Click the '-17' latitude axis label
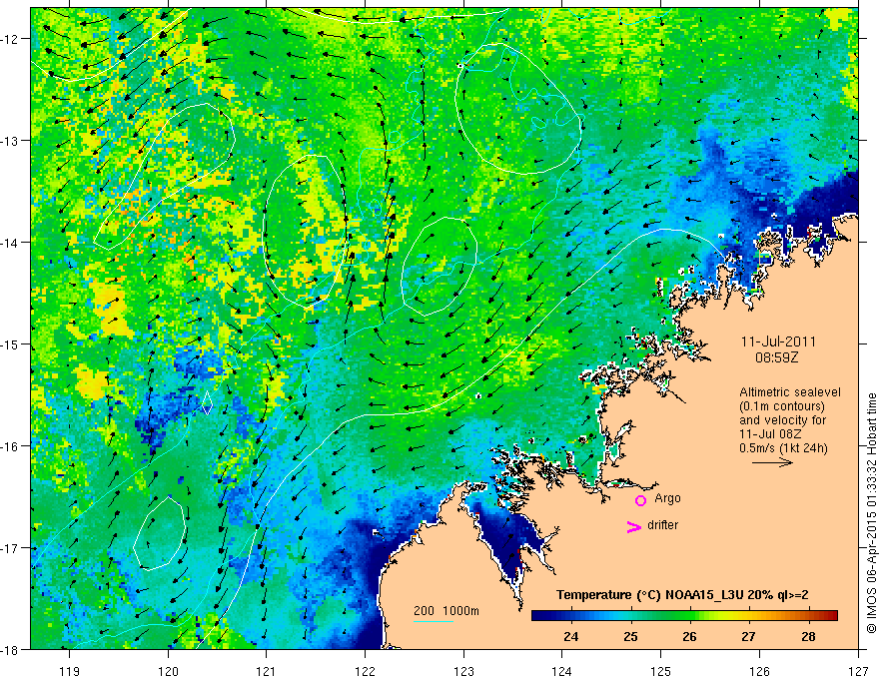The width and height of the screenshot is (879, 679). tap(11, 548)
